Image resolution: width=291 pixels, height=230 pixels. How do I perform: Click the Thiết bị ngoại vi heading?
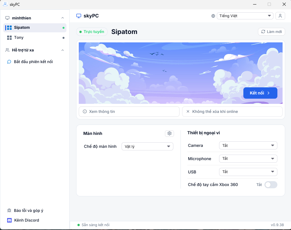coord(204,133)
